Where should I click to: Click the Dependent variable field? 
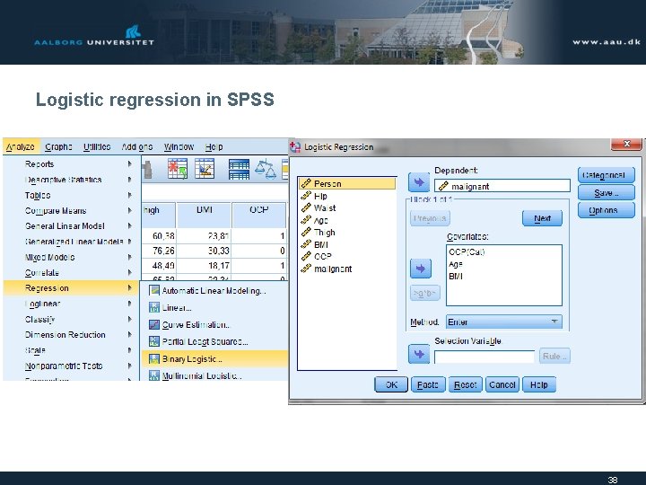[502, 186]
